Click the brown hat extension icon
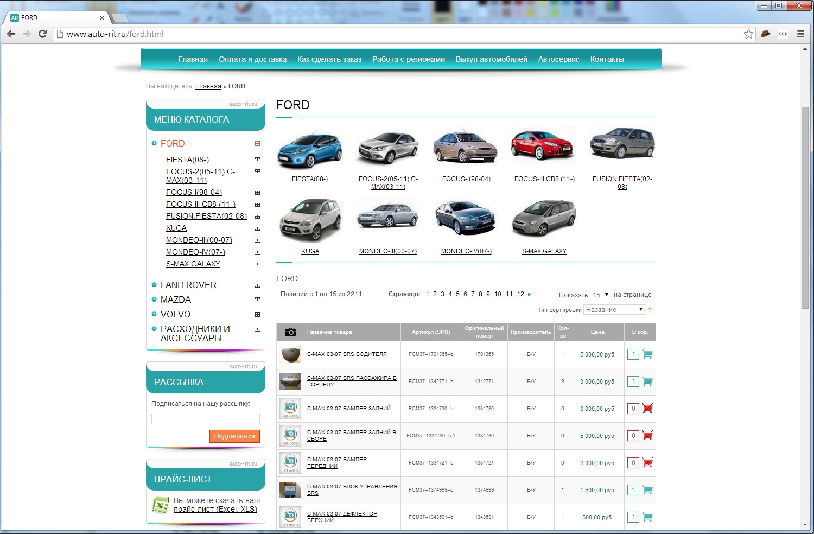Image resolution: width=814 pixels, height=534 pixels. [x=766, y=34]
